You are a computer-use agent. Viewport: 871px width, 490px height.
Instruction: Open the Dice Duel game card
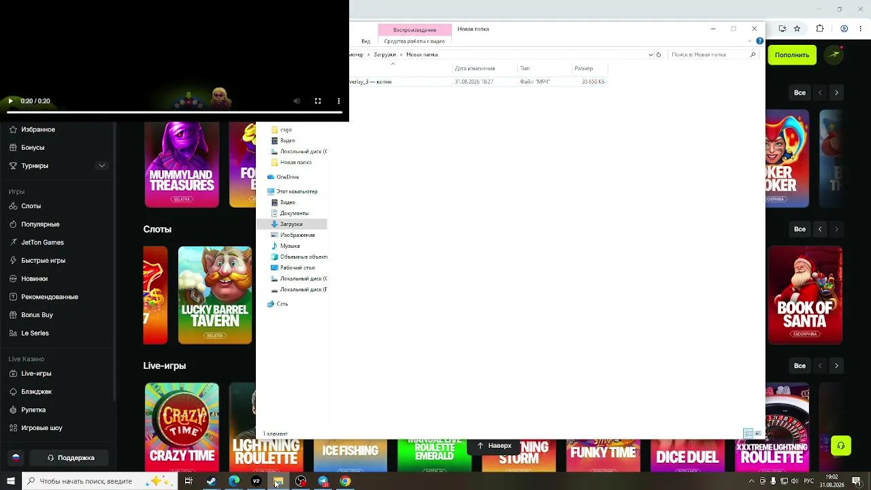[x=687, y=455]
